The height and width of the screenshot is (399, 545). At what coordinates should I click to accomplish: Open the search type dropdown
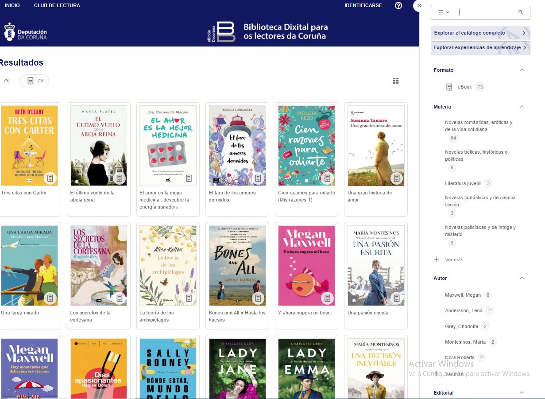[x=443, y=12]
